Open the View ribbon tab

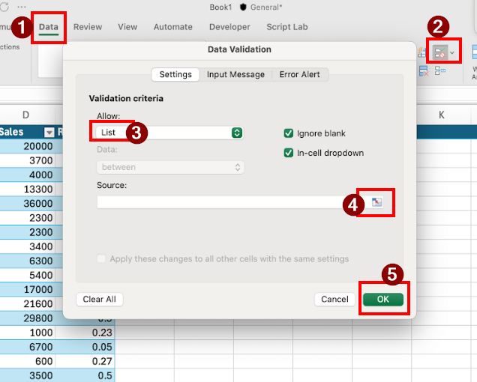127,27
